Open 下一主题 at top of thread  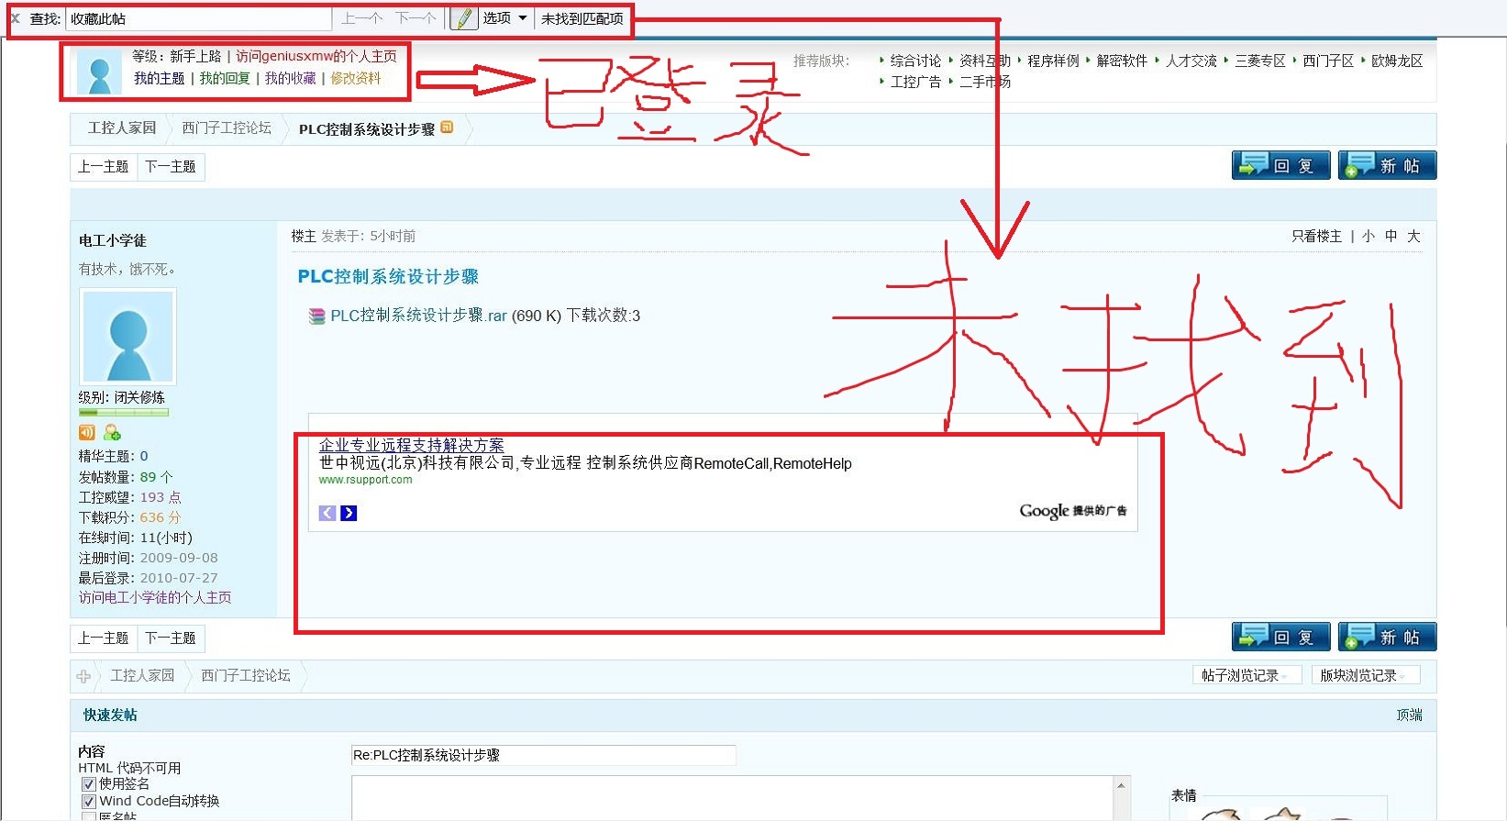click(x=171, y=167)
